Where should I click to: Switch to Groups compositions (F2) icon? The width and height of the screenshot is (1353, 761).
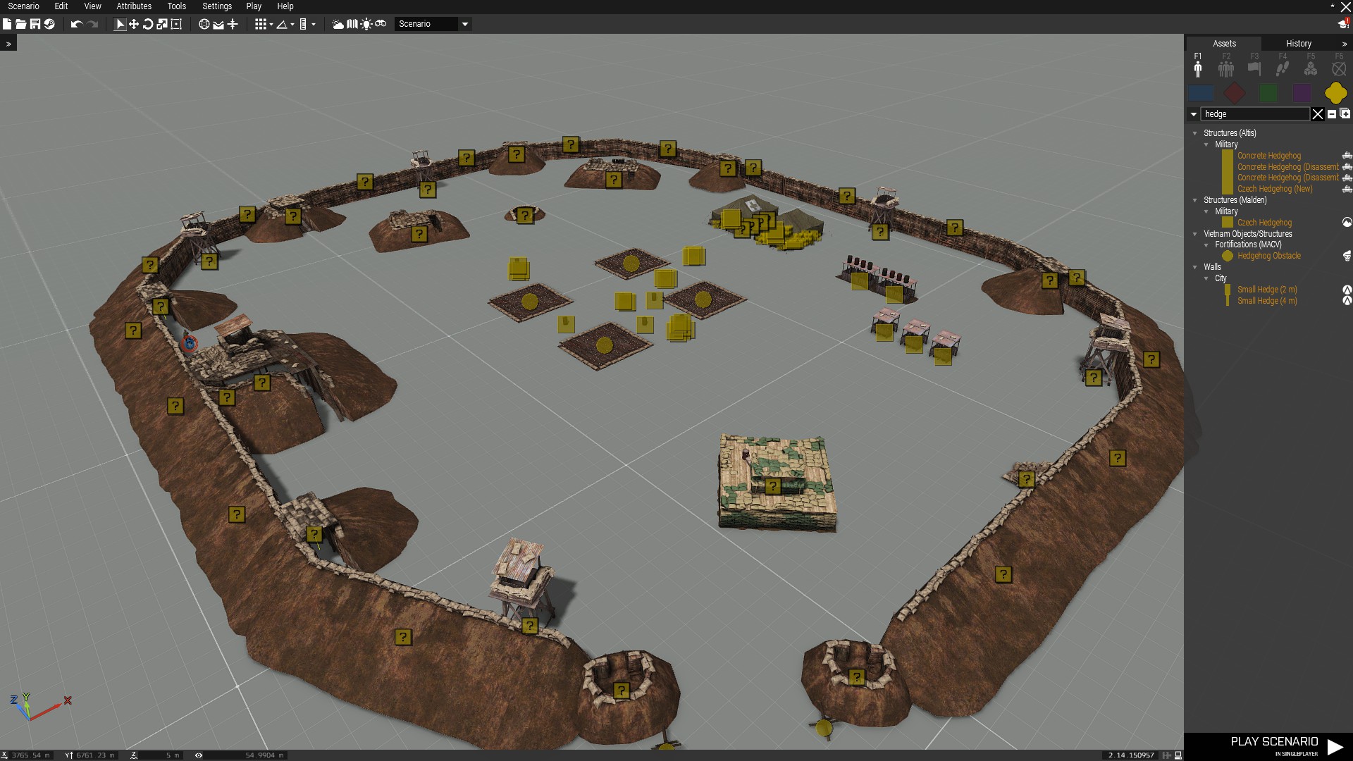pyautogui.click(x=1226, y=68)
